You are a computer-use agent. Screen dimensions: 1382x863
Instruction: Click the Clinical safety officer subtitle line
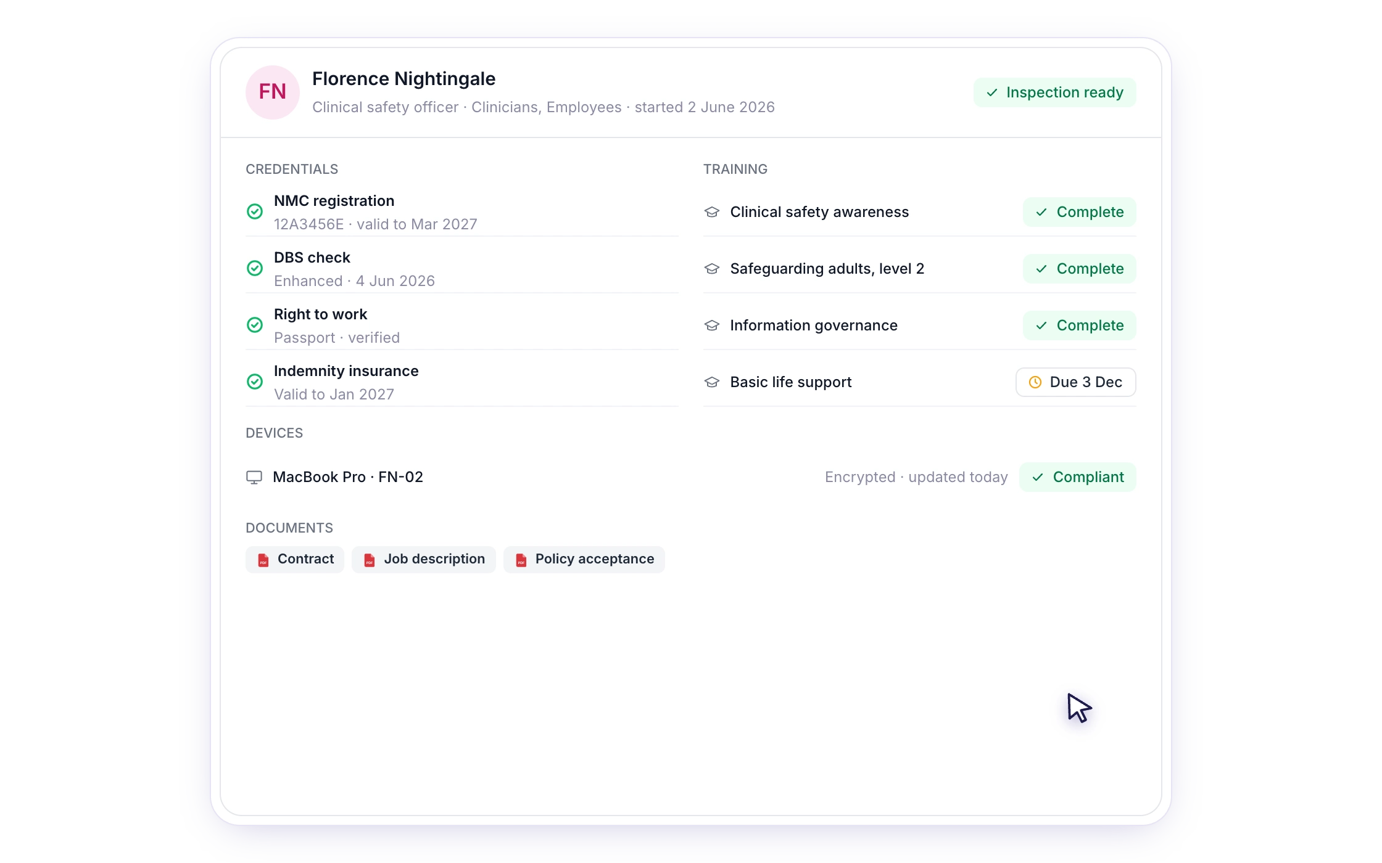pyautogui.click(x=544, y=107)
